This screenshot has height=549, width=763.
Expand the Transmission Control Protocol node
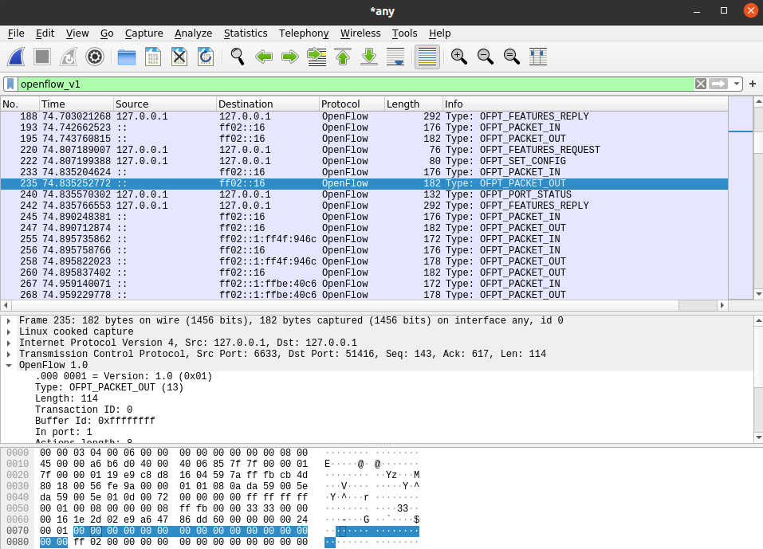(9, 354)
